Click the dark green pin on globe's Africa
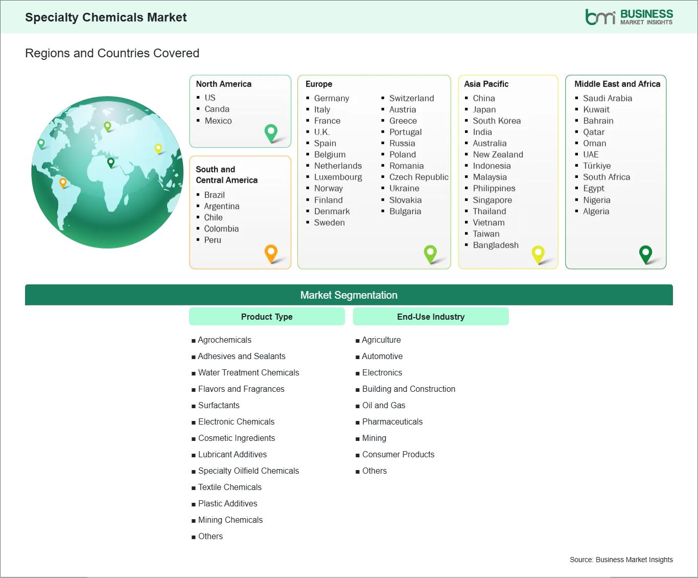This screenshot has width=698, height=578. (111, 162)
